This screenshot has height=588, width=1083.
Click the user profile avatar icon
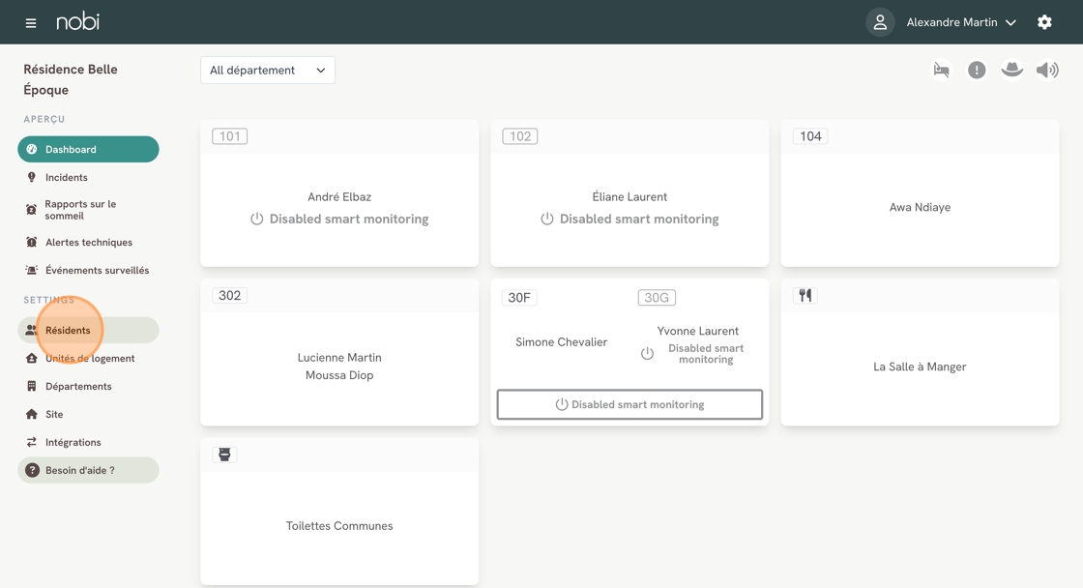click(x=880, y=22)
